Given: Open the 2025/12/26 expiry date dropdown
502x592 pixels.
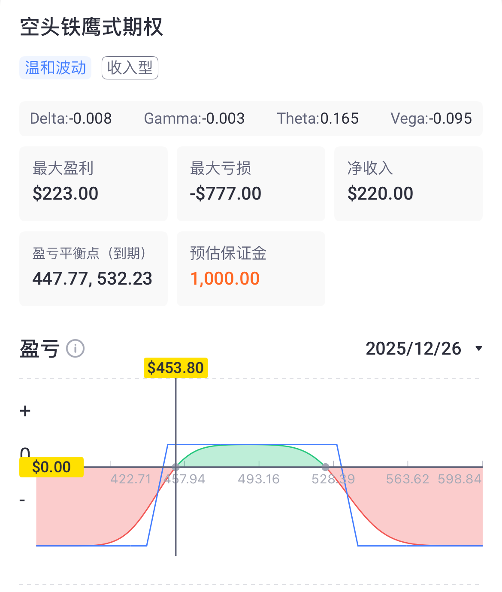Looking at the screenshot, I should click(413, 349).
